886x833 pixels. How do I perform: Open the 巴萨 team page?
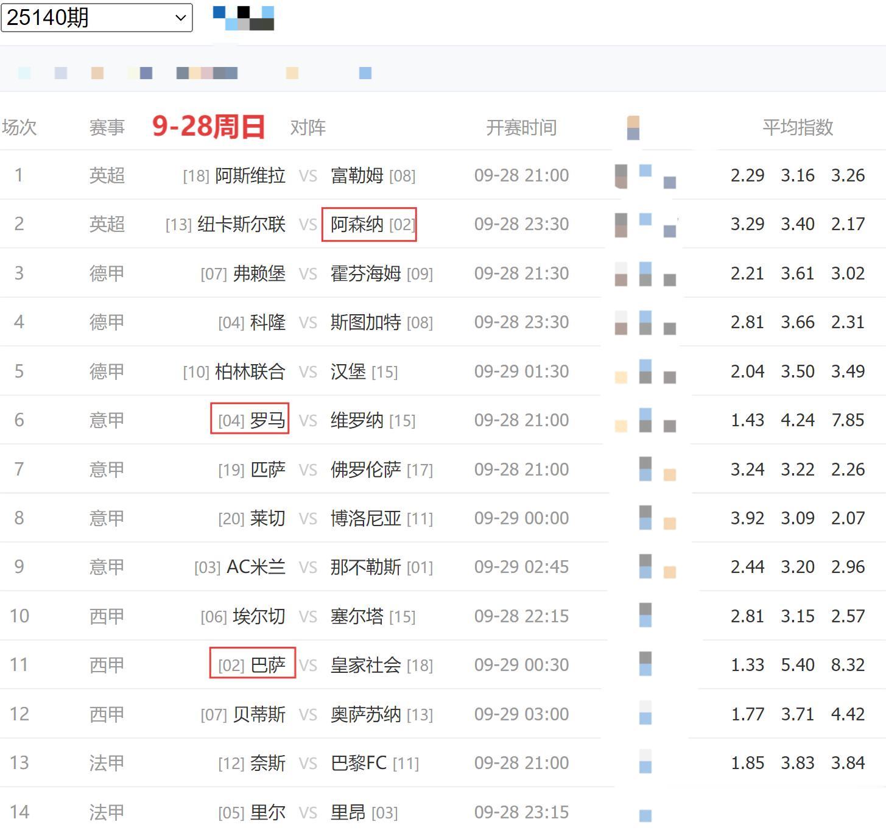click(268, 665)
